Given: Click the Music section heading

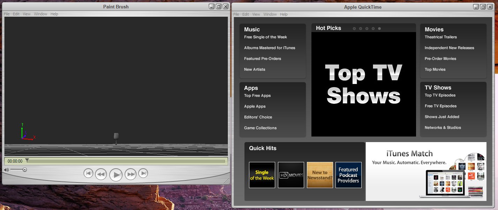Looking at the screenshot, I should point(252,30).
